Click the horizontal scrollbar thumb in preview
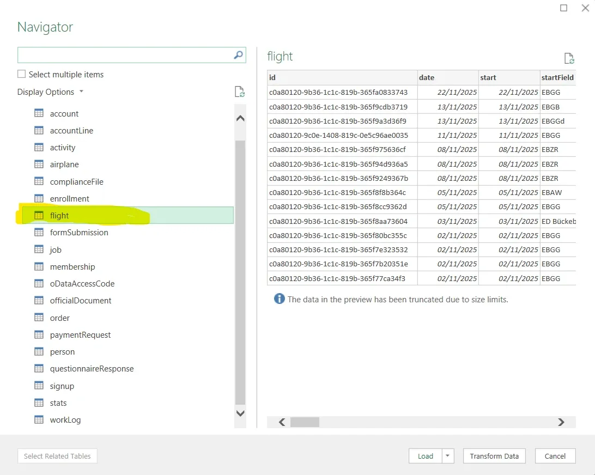 305,422
